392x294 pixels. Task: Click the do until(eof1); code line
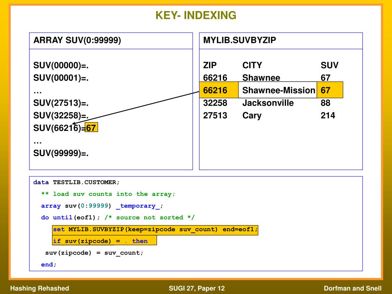(70, 217)
